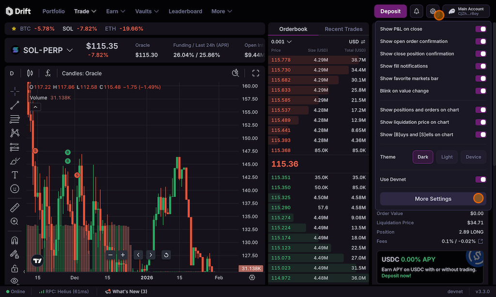
Task: Toggle Show P&L on close
Action: click(480, 29)
